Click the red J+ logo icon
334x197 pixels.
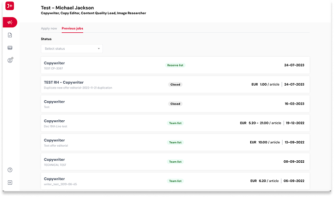[10, 6]
